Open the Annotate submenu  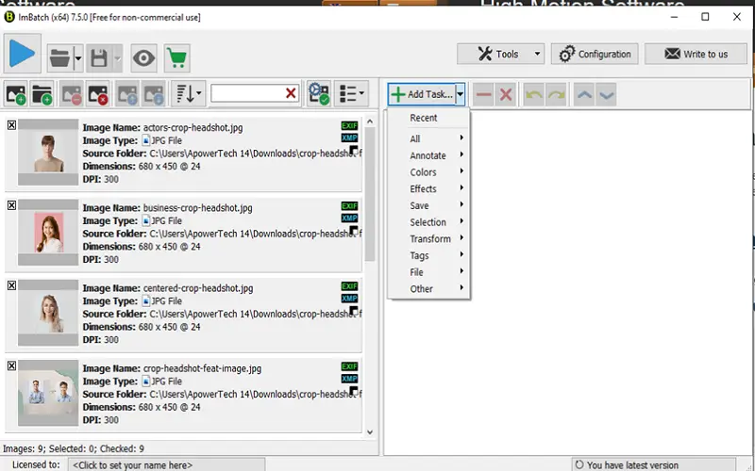pyautogui.click(x=428, y=155)
